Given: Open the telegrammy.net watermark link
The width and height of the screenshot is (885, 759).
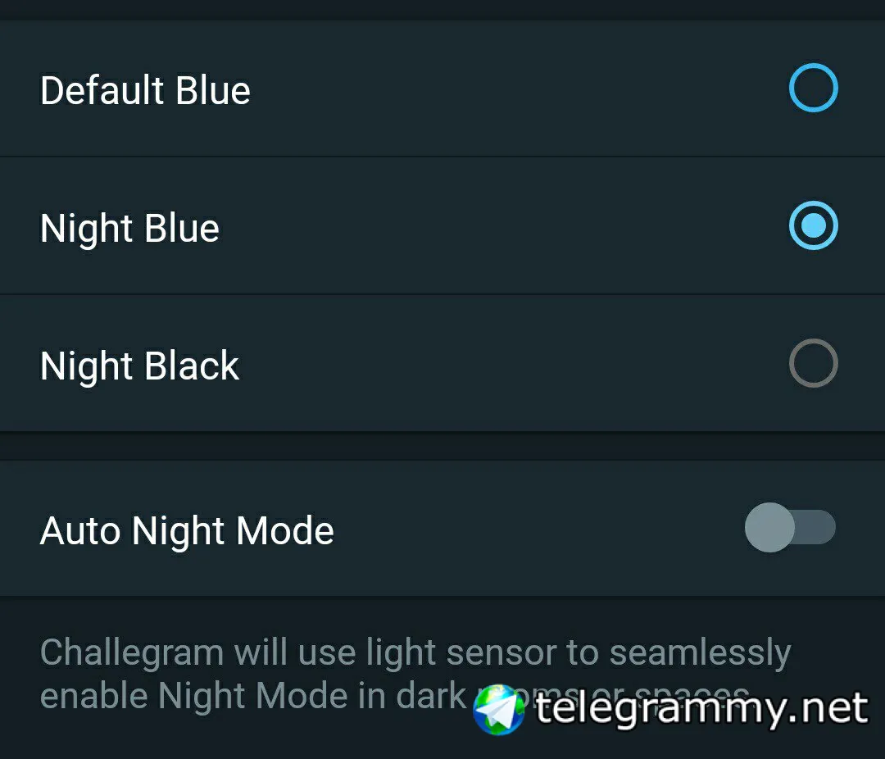Looking at the screenshot, I should point(701,709).
